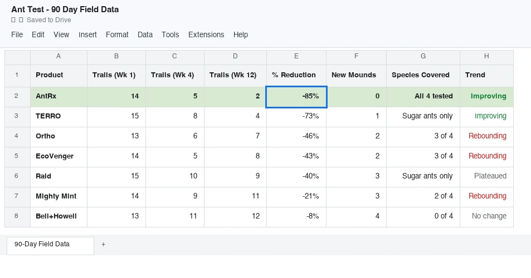Open the File menu
This screenshot has height=278, width=531.
[17, 34]
